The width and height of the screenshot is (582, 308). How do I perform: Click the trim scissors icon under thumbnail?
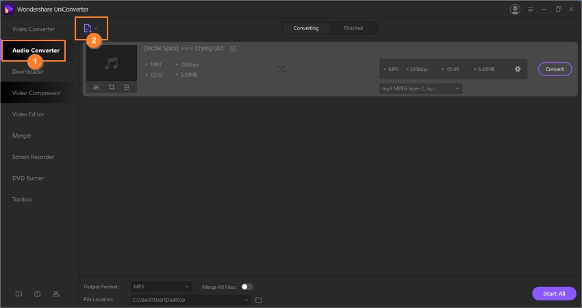96,87
